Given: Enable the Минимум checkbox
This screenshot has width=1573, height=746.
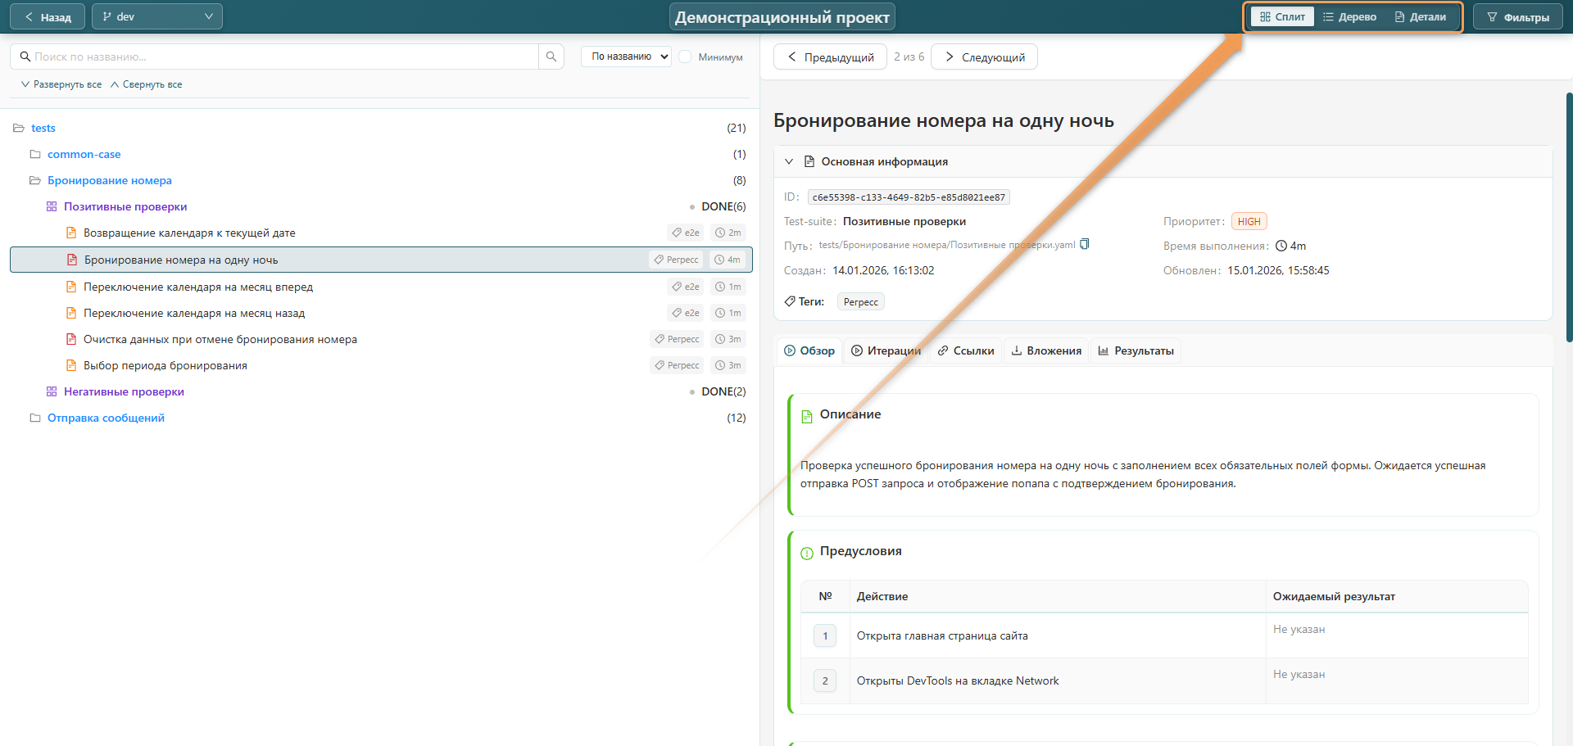Looking at the screenshot, I should click(685, 57).
